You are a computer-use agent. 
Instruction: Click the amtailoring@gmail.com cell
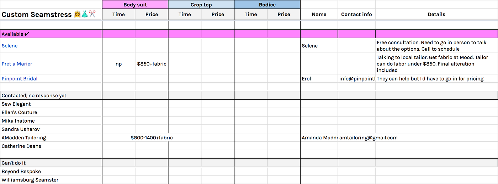(x=369, y=138)
